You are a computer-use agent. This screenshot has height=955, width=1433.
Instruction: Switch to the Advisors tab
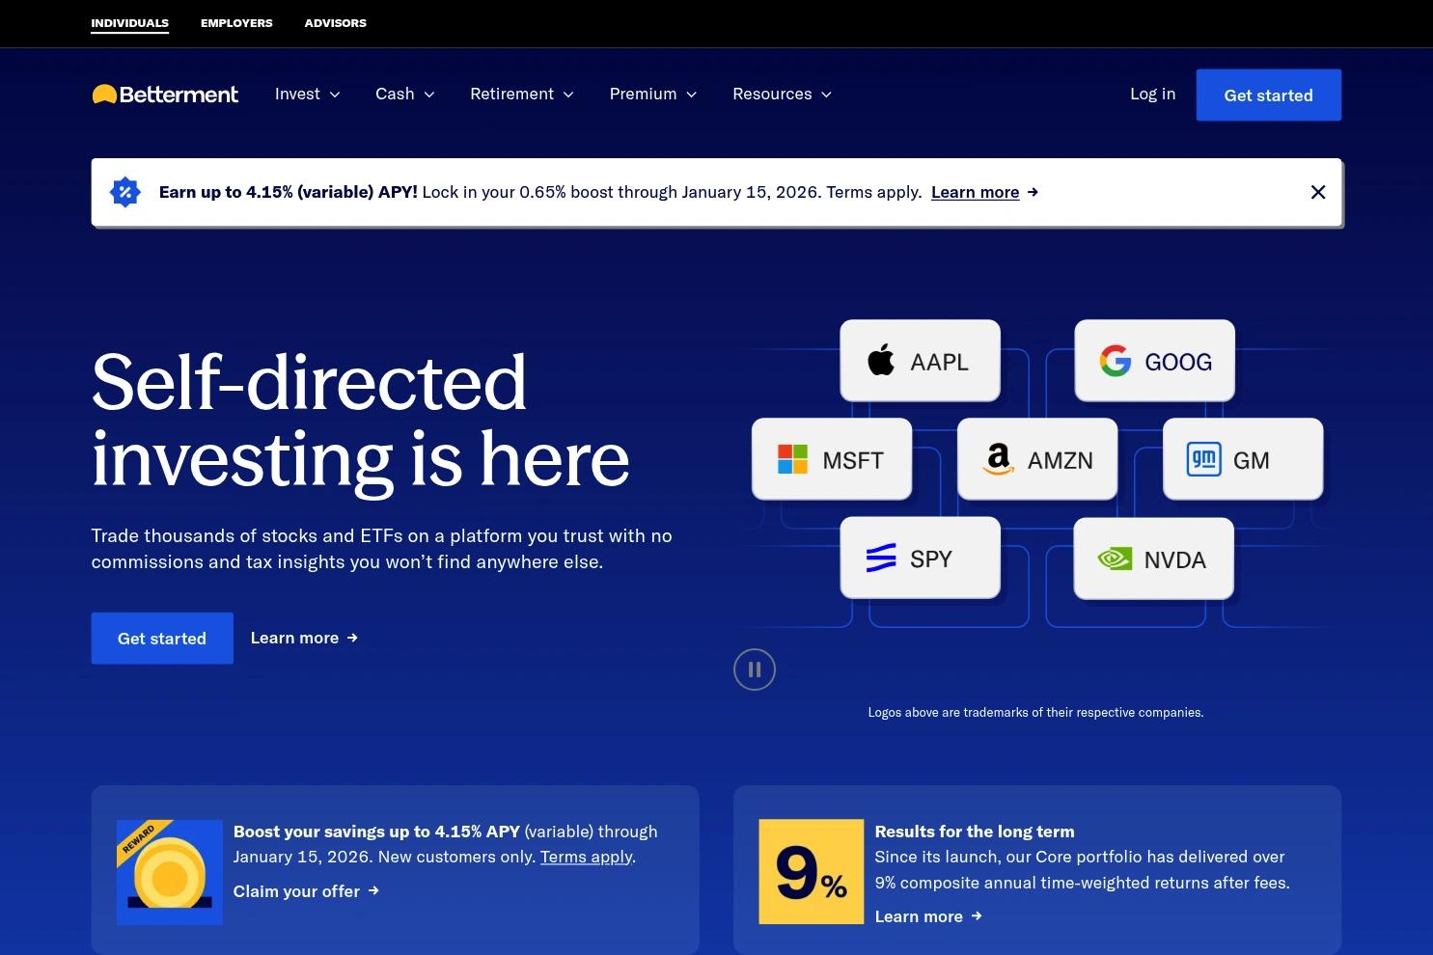coord(336,23)
